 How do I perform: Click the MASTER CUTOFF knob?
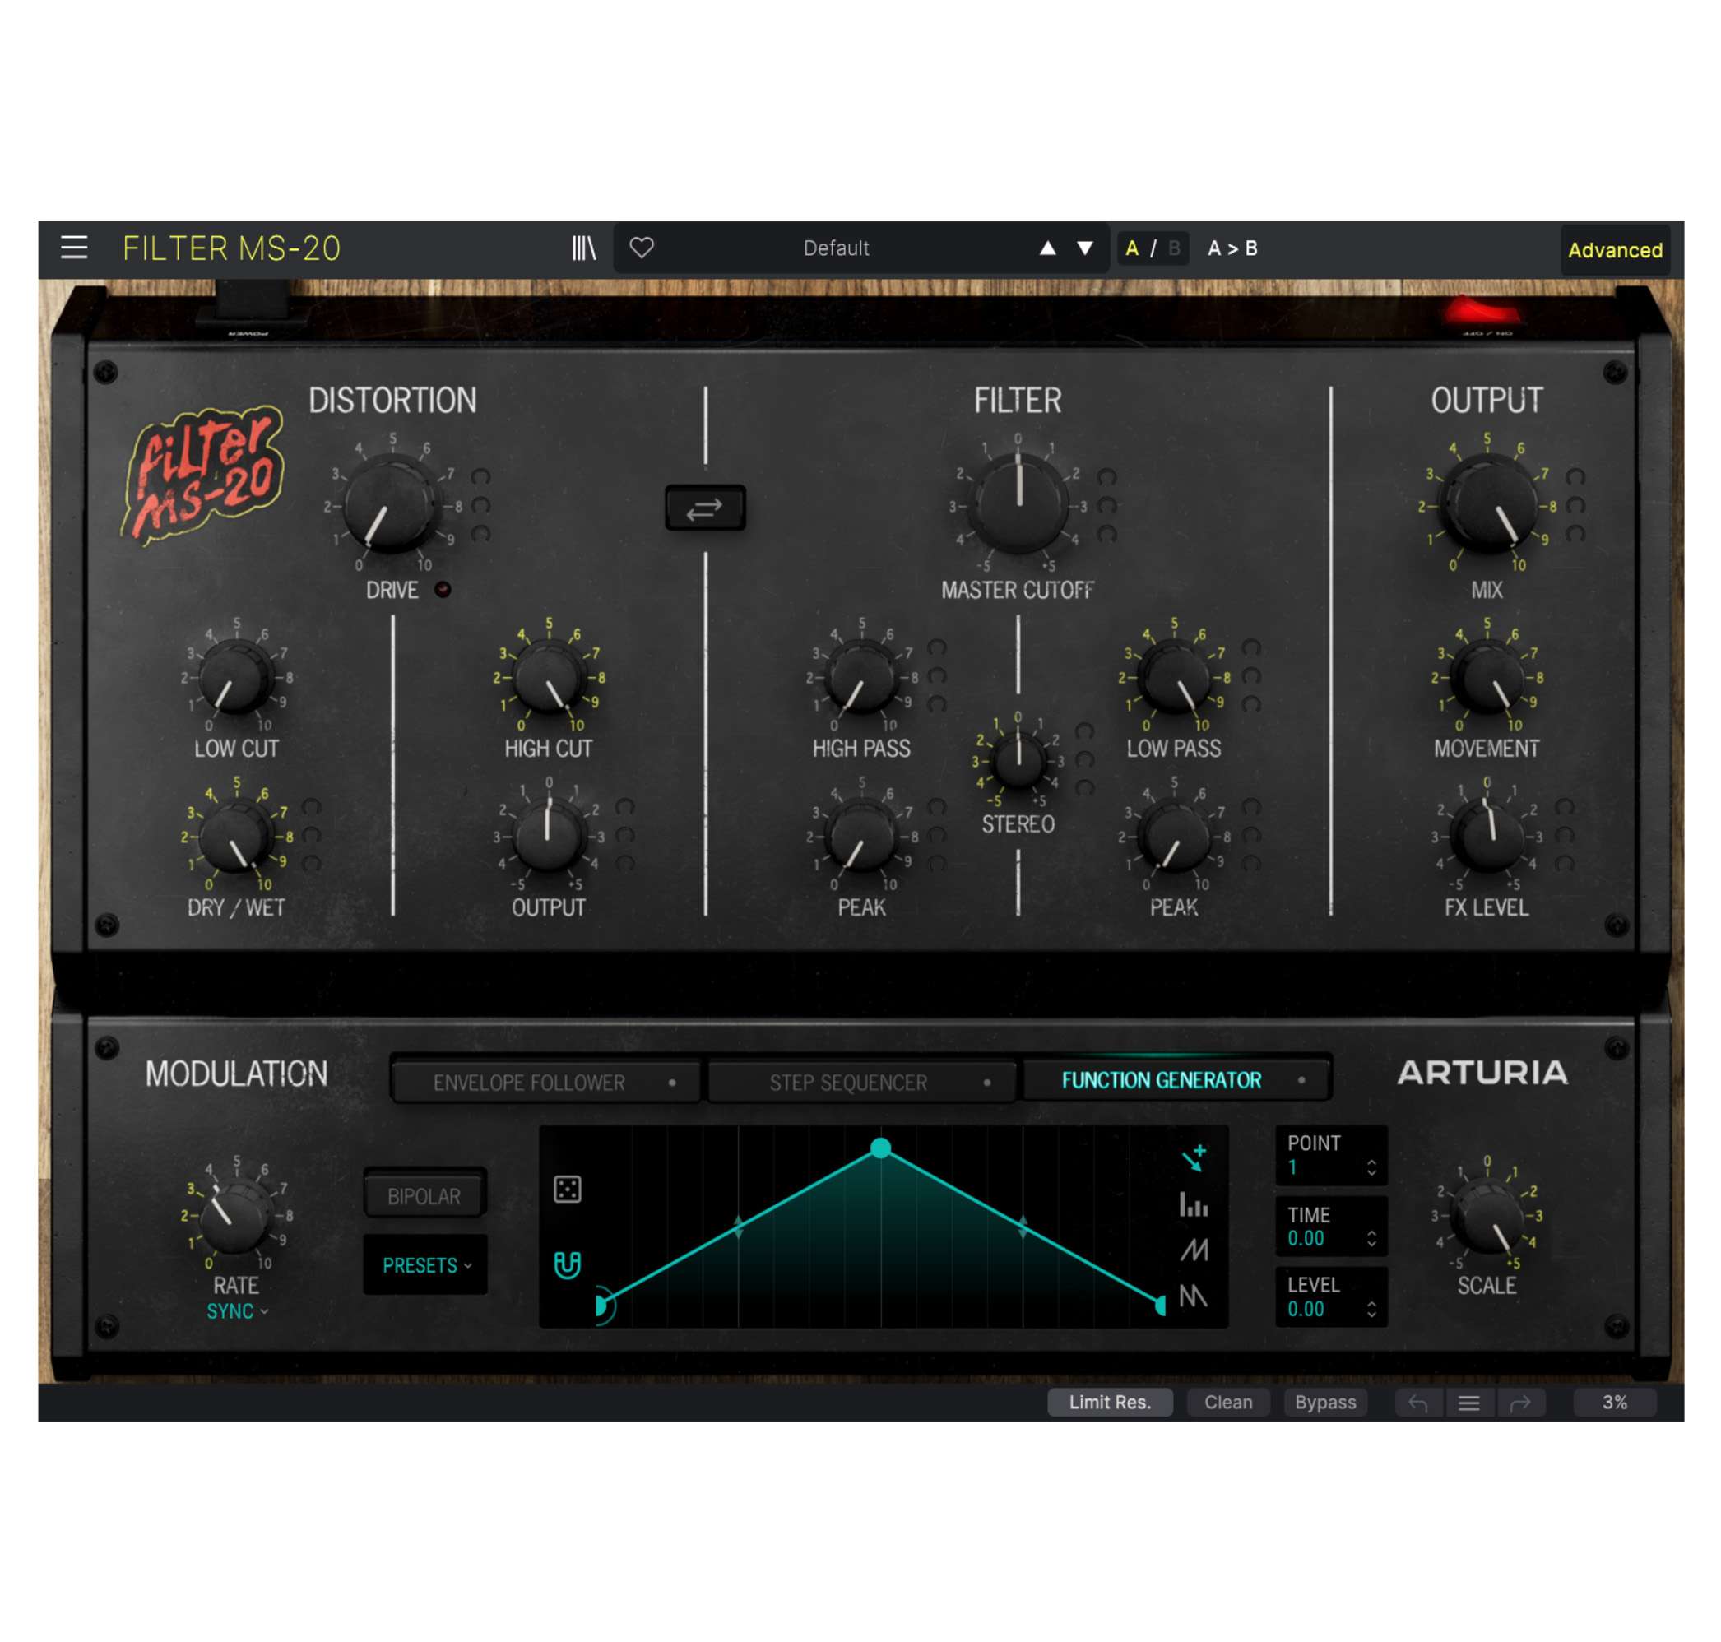click(1018, 504)
